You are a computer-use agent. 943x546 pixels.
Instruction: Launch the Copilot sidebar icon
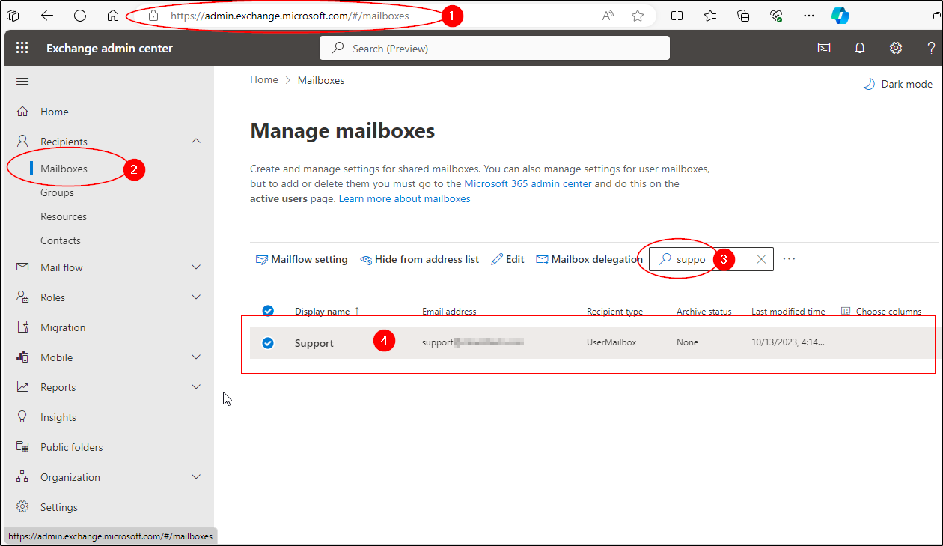(840, 16)
